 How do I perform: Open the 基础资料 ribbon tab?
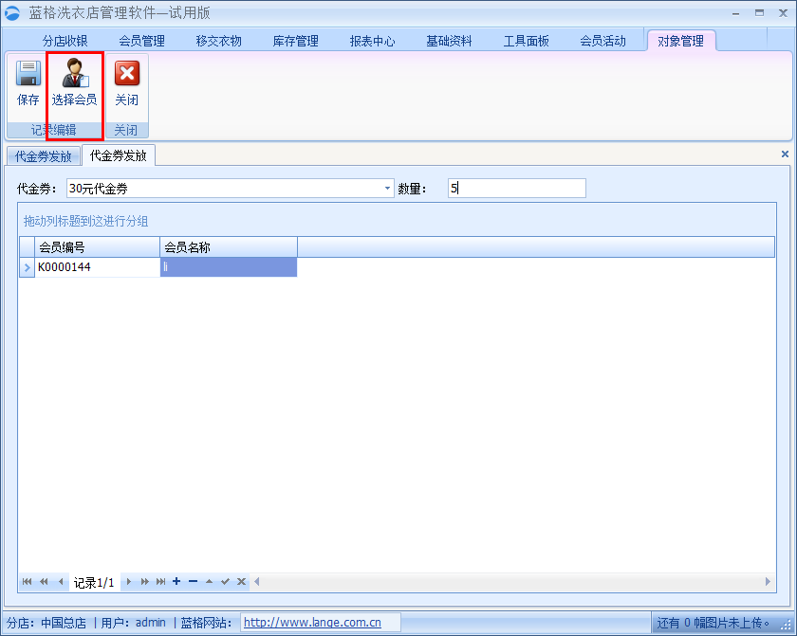click(449, 41)
